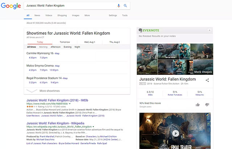Click the thumbs up like icon
The width and height of the screenshot is (232, 149).
[x=198, y=105]
